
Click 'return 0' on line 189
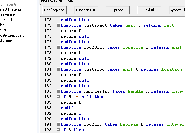pyautogui.click(x=71, y=113)
